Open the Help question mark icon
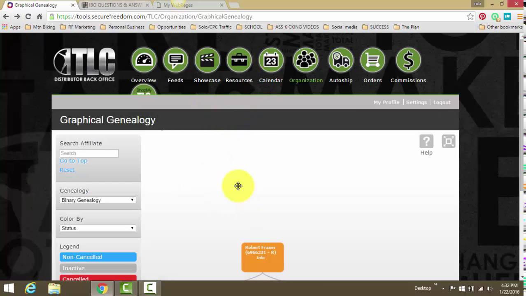This screenshot has width=526, height=296. click(426, 141)
